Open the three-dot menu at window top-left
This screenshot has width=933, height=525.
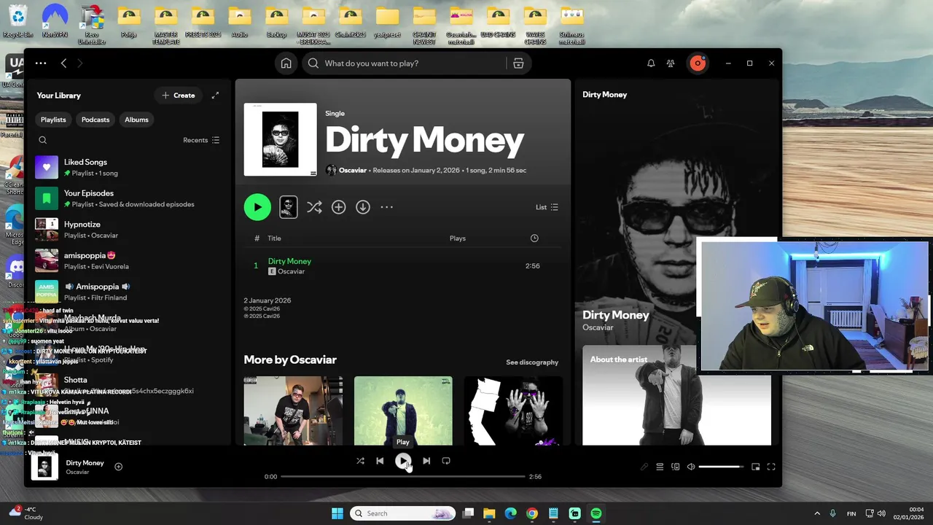coord(41,63)
